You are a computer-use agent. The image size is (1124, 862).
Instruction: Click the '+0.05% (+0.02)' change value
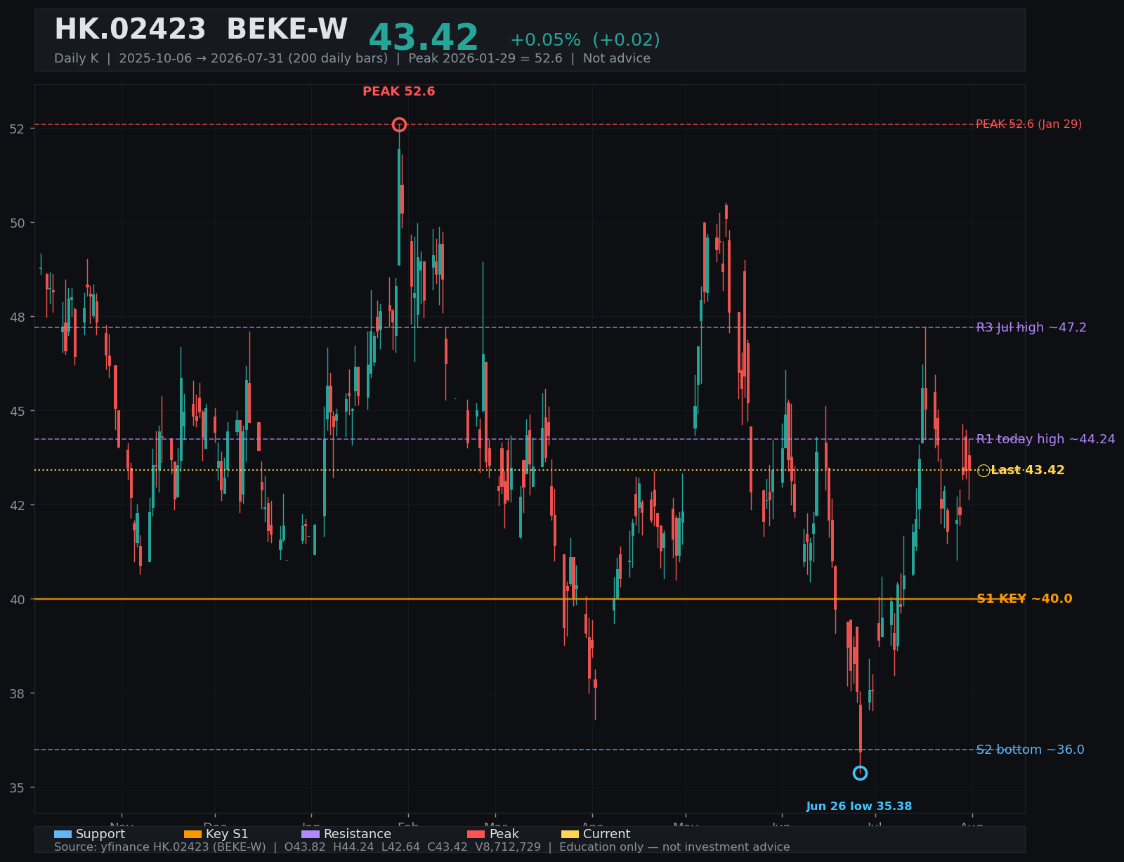(584, 40)
